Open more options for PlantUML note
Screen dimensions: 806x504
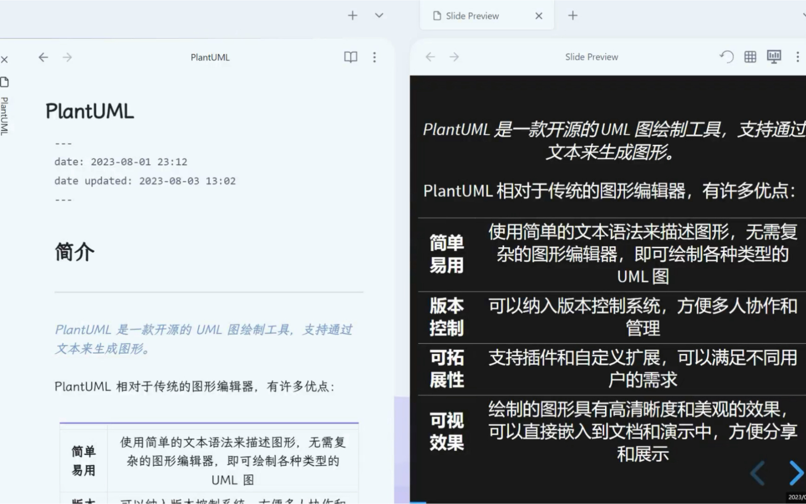tap(374, 57)
